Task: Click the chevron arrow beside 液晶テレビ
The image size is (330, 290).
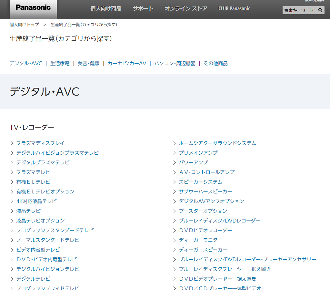Action: pos(12,211)
